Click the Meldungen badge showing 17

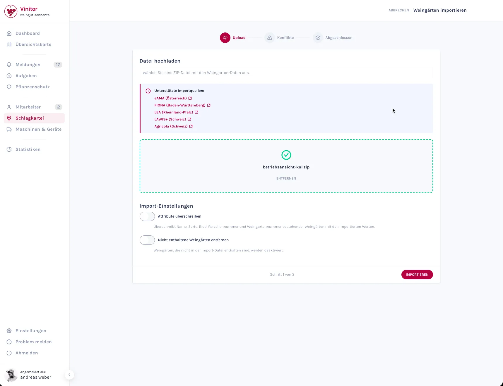click(58, 65)
